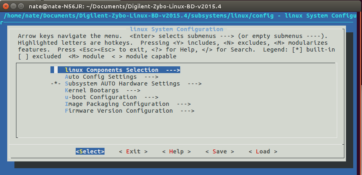The image size is (362, 175).
Task: Click arrow after u-boot Configuration
Action: point(151,97)
